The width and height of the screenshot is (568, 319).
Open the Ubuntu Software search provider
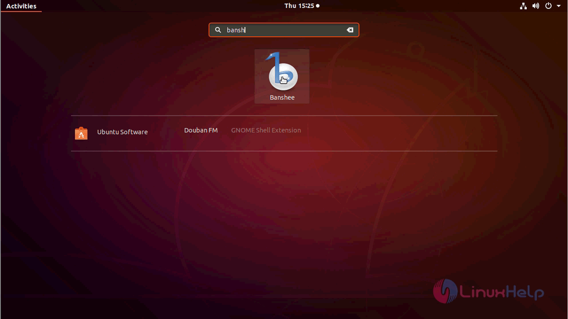point(122,132)
